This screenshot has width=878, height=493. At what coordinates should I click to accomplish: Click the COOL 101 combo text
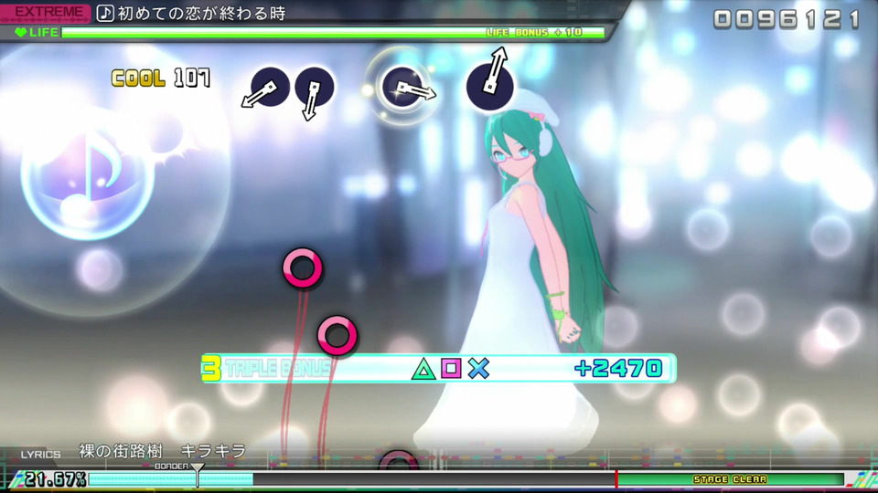click(x=161, y=79)
